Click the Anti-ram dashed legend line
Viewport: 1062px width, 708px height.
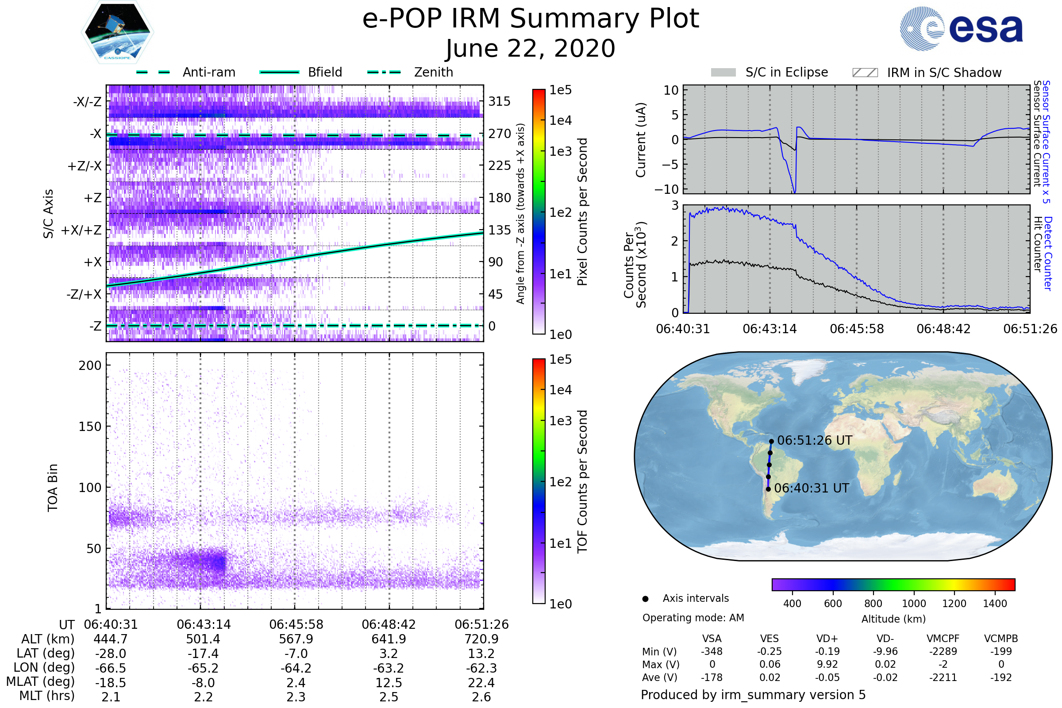[x=153, y=72]
